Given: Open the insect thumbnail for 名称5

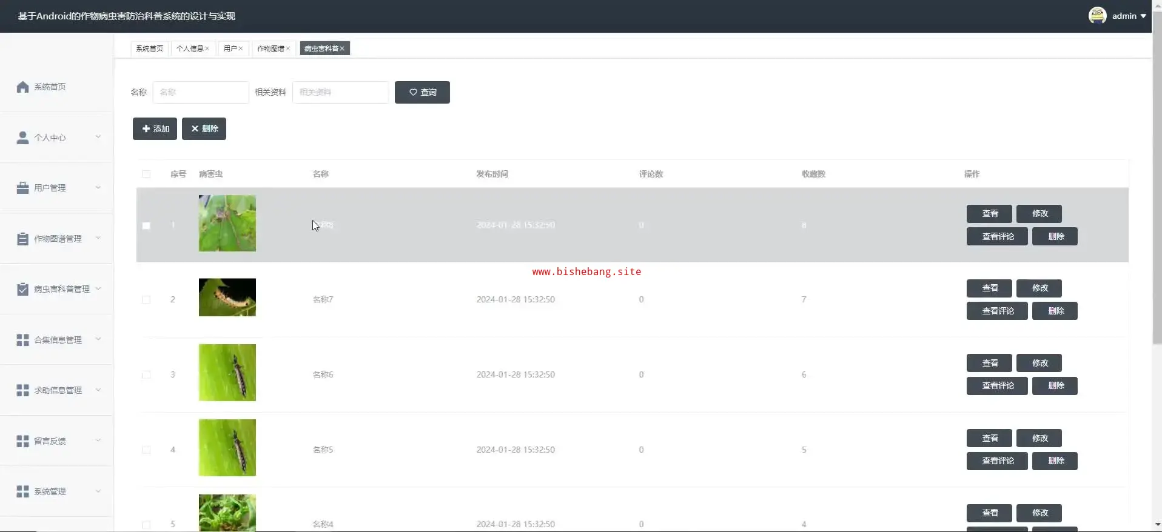Looking at the screenshot, I should coord(227,448).
